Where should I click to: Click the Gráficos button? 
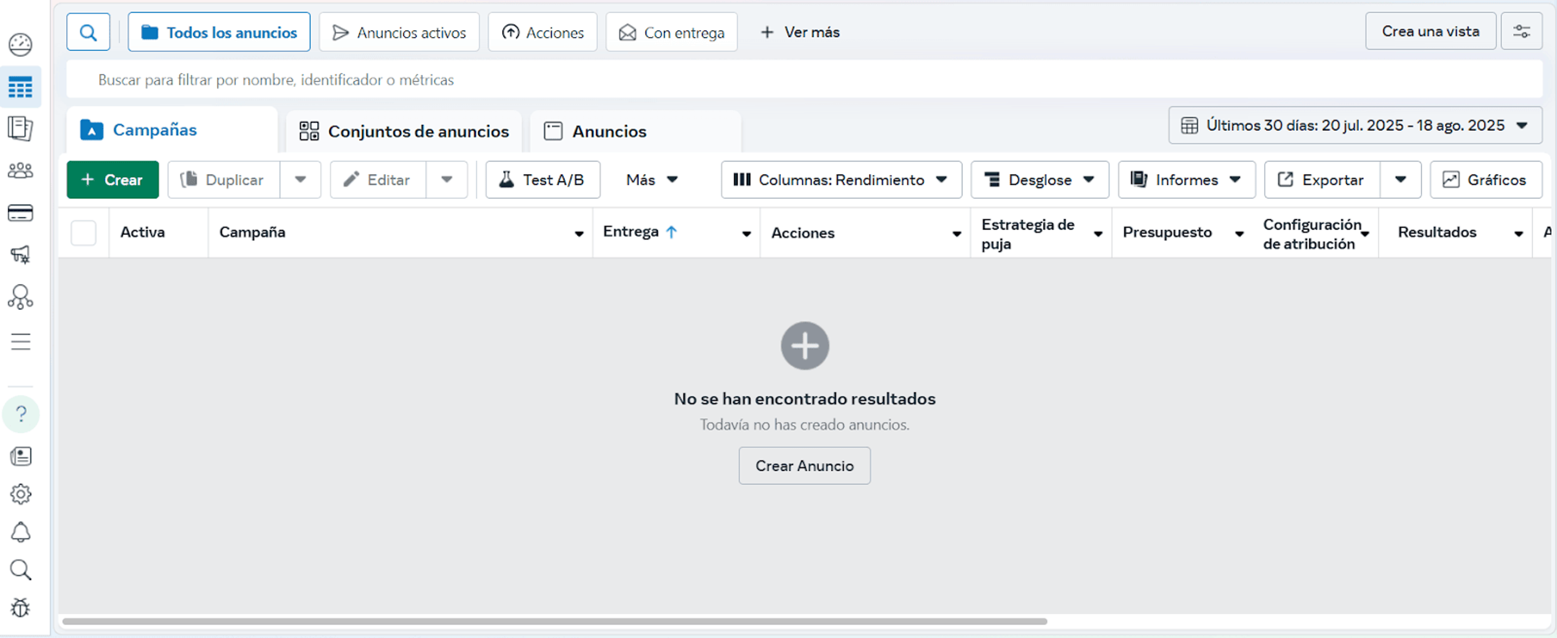[1486, 180]
